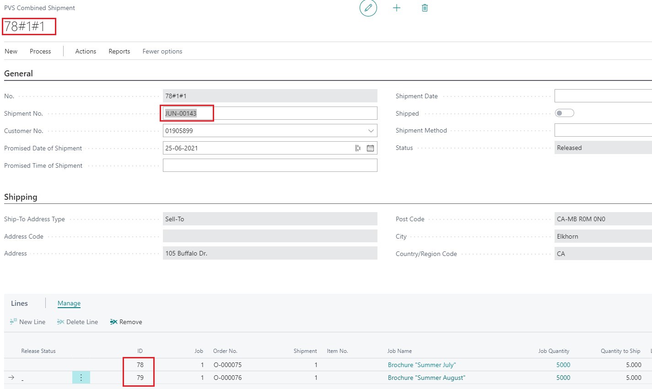Click the Address value 105 Buffalo Dr.

tap(270, 253)
